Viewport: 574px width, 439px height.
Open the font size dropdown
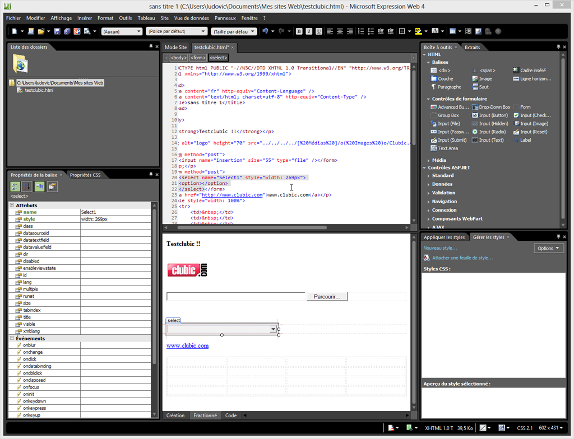coord(234,31)
